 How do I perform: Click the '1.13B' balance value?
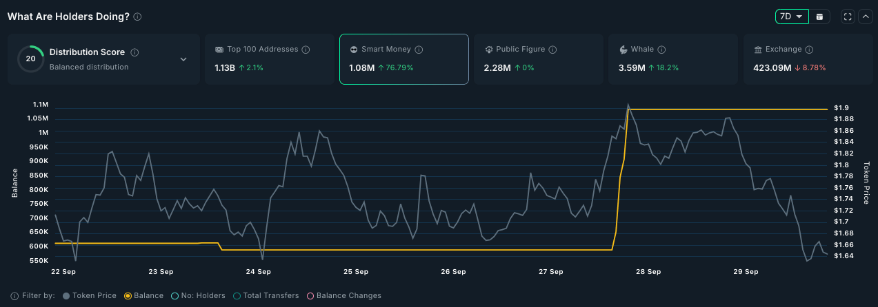(x=226, y=68)
